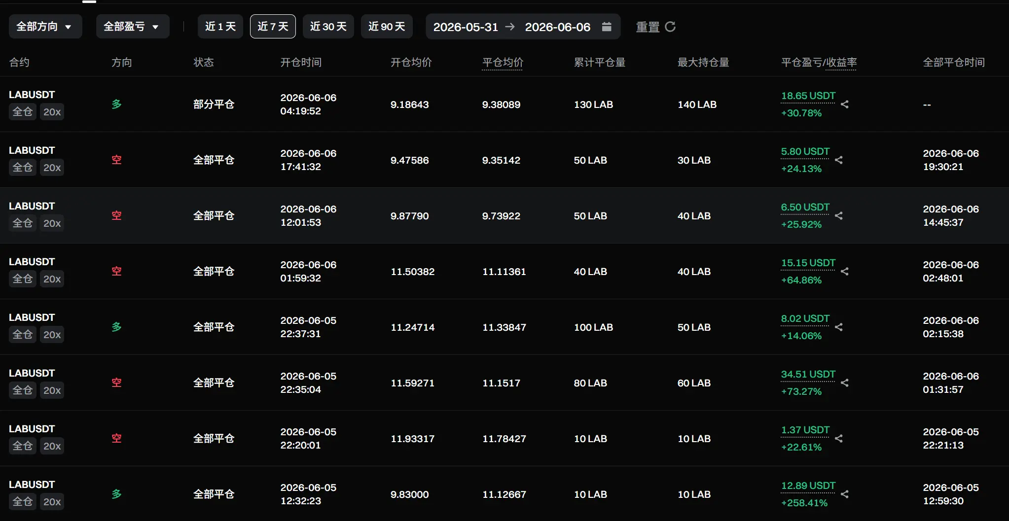
Task: Click the +73.27% return rate
Action: (x=801, y=392)
